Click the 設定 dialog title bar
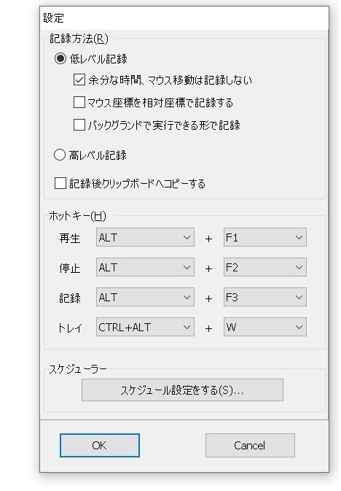The height and width of the screenshot is (491, 341). tap(184, 18)
